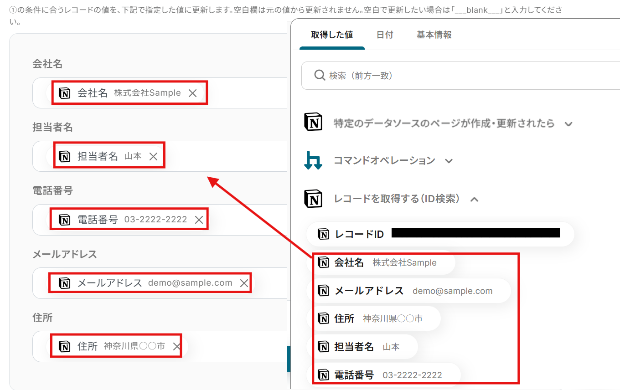The height and width of the screenshot is (390, 620).
Task: Choose the 担当者名 山本 list item
Action: coord(362,347)
